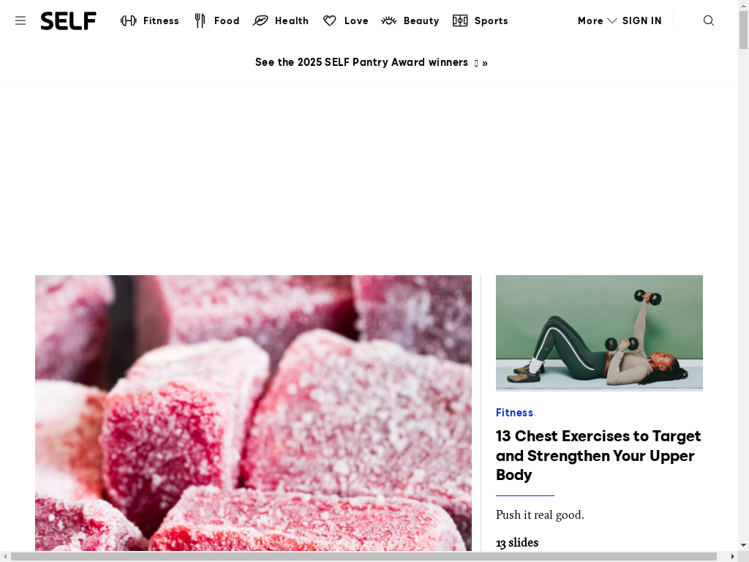
Task: Click the vertical scrollbar down arrow
Action: (743, 544)
